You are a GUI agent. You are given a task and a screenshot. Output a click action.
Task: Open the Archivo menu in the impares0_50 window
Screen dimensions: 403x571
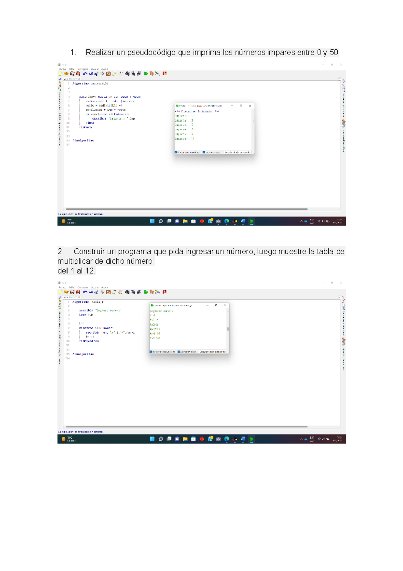tap(62, 69)
